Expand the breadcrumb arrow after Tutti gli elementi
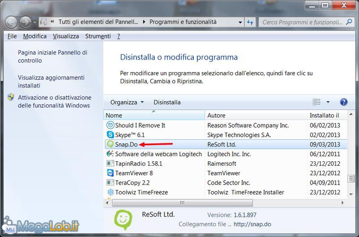Image resolution: width=359 pixels, height=237 pixels. pos(144,22)
